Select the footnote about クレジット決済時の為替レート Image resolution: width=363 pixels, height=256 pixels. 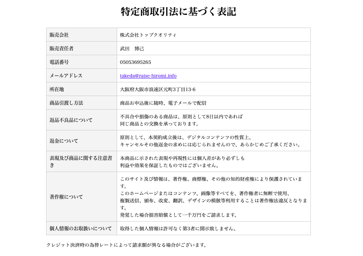(126, 245)
